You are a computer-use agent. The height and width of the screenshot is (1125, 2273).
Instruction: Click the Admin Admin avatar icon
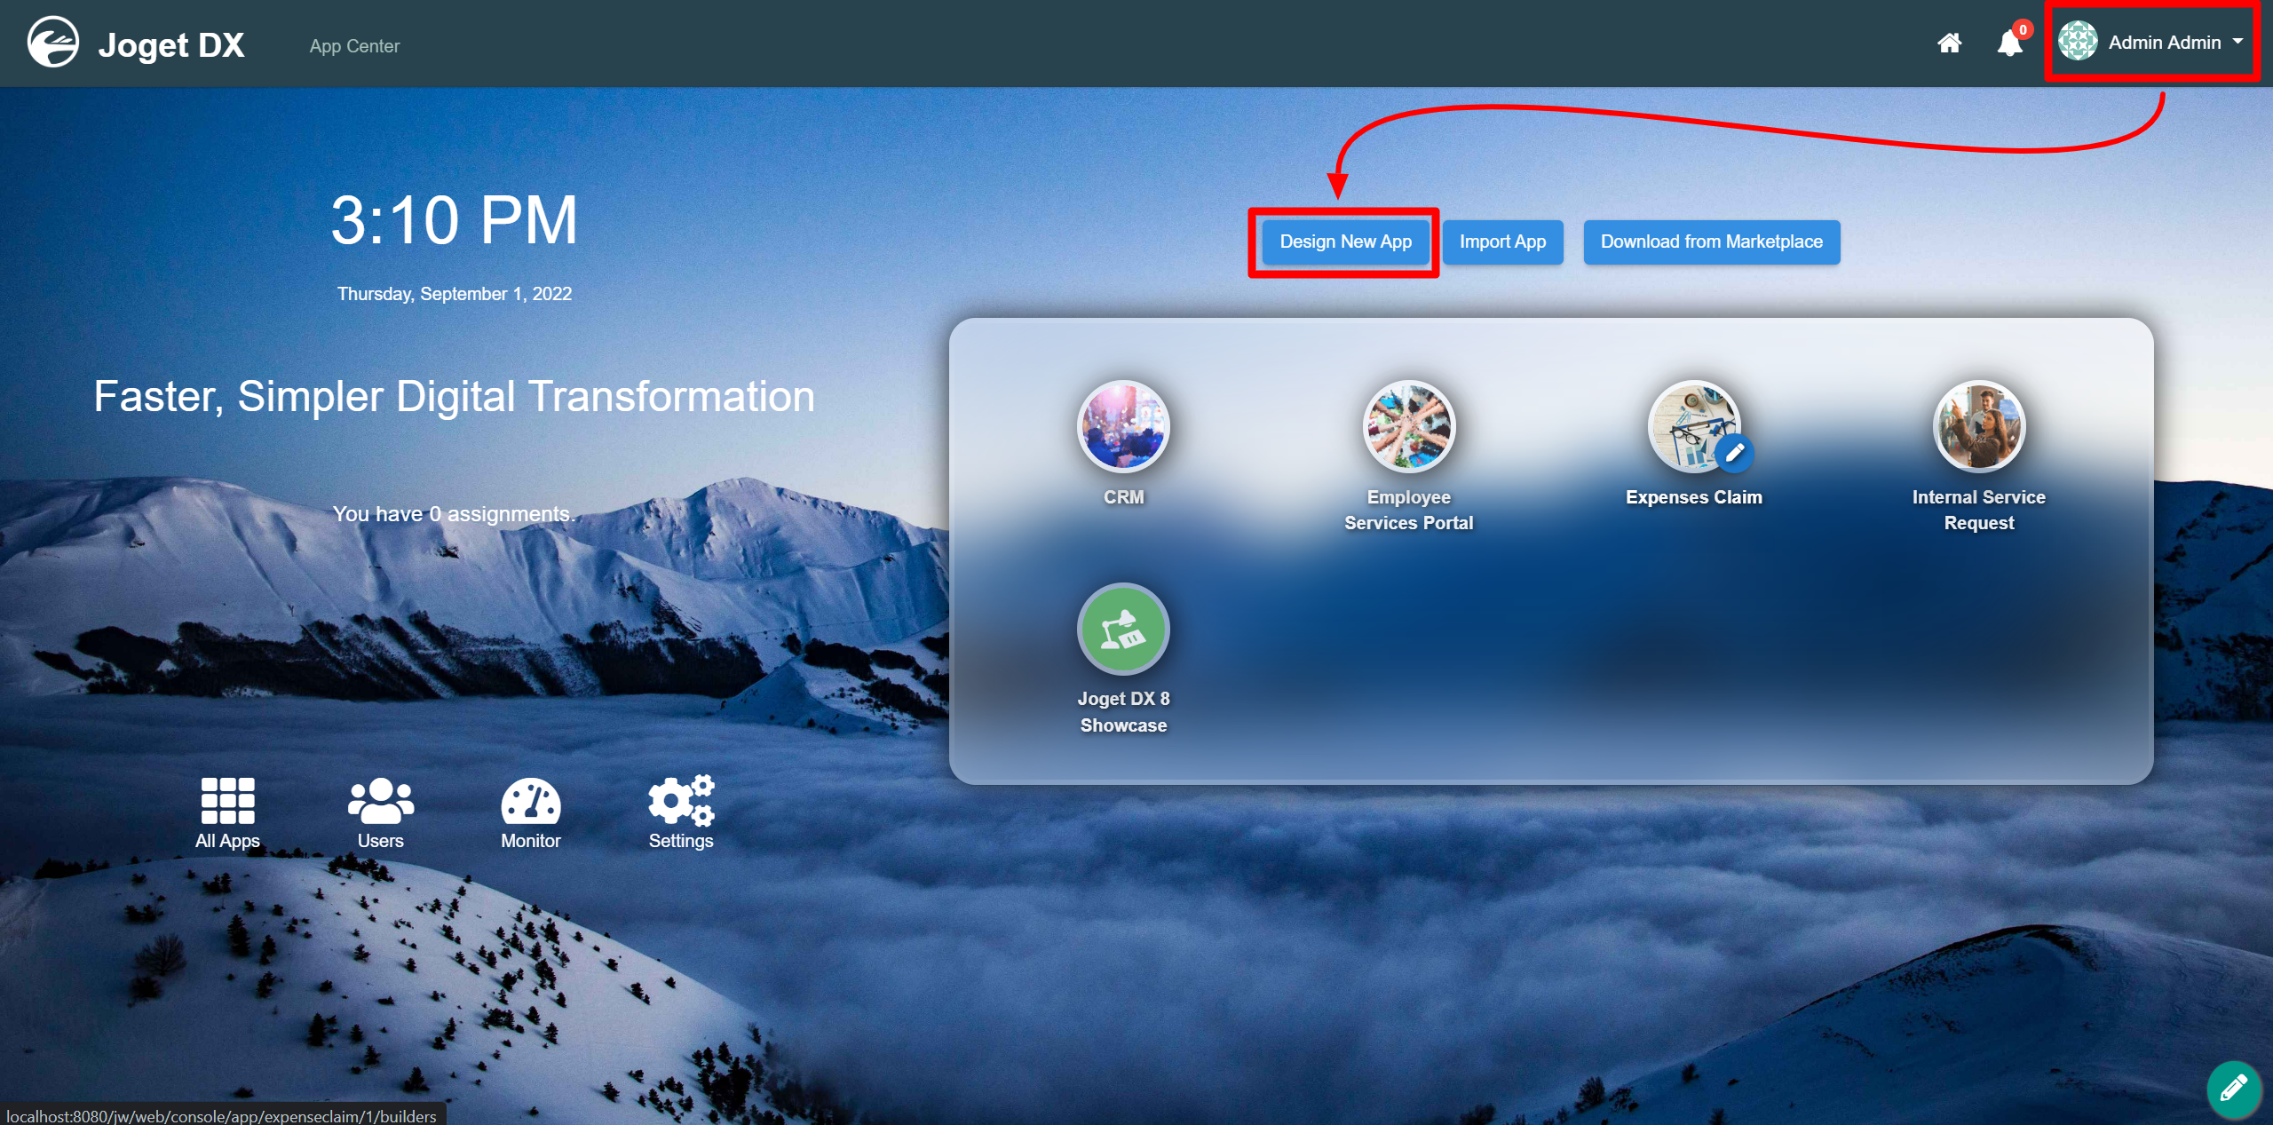2078,42
